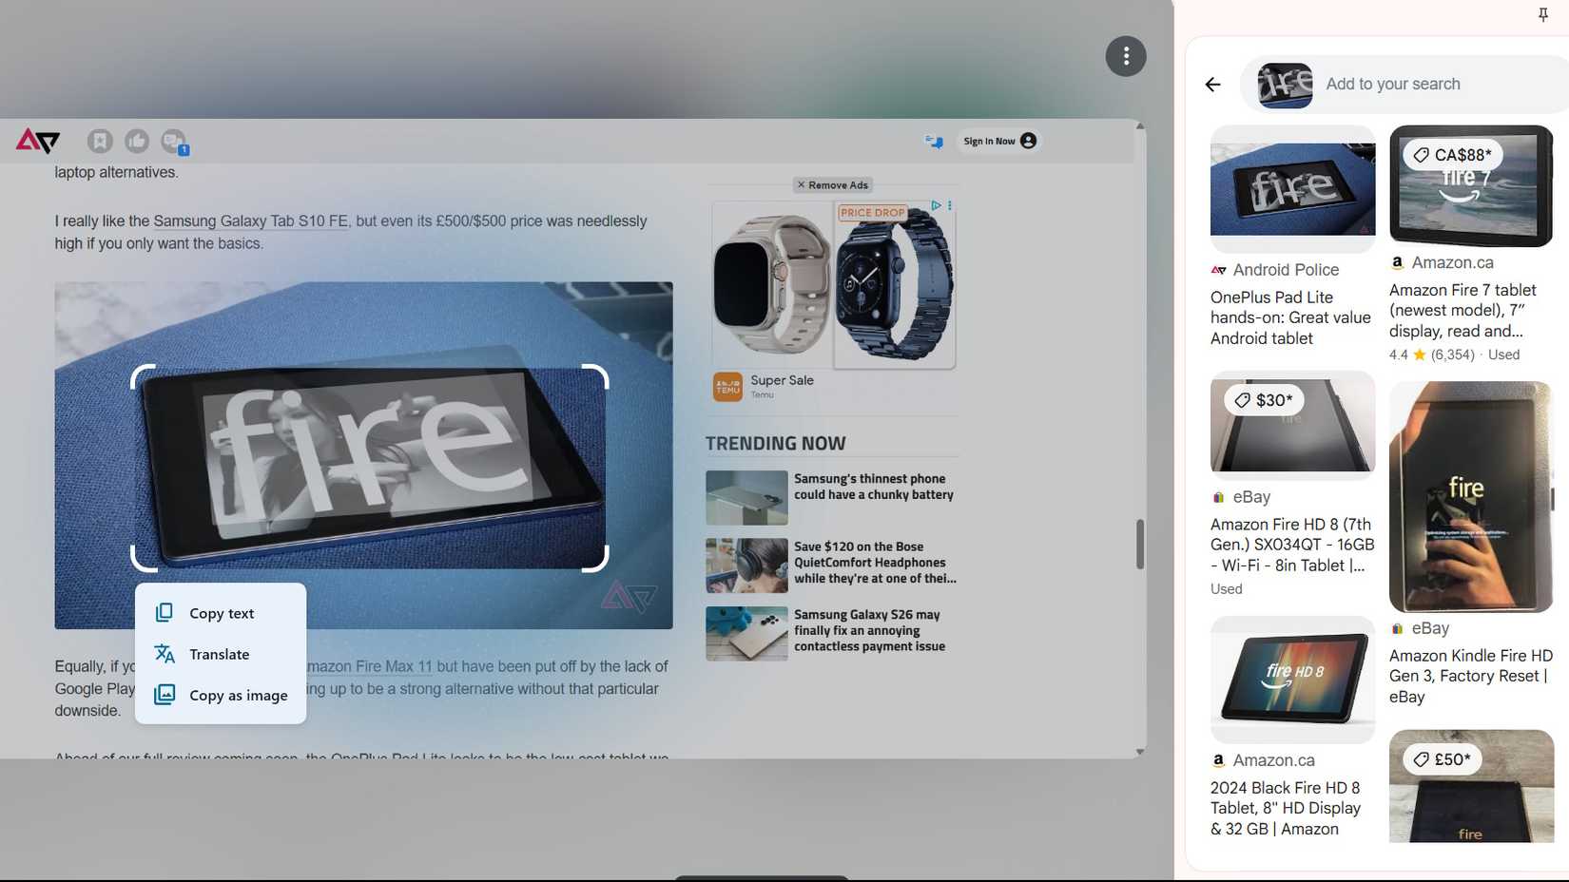Click the Add to your search field
Image resolution: width=1569 pixels, height=882 pixels.
point(1393,84)
